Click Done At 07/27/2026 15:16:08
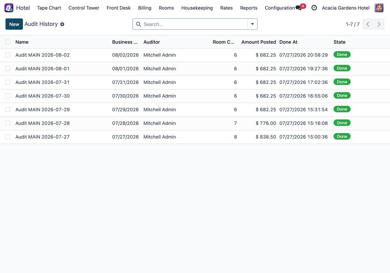 (303, 123)
